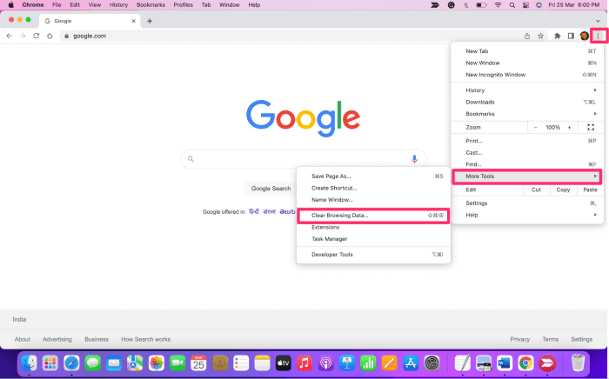609x379 pixels.
Task: Close the Google tab
Action: click(134, 21)
